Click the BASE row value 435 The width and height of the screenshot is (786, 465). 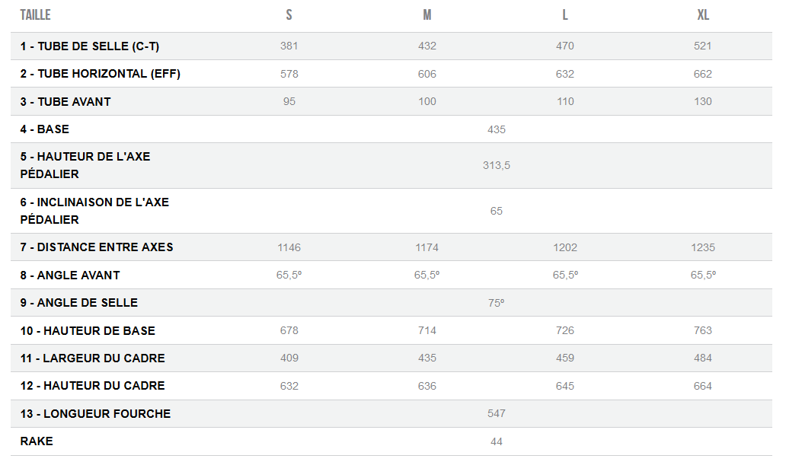[x=497, y=129]
